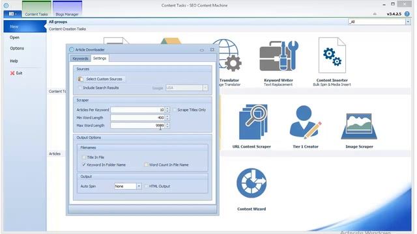Click the Content Creation Tasks heading
This screenshot has height=234, width=417.
pyautogui.click(x=67, y=29)
